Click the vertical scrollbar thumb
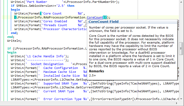Image resolution: width=184 pixels, height=106 pixels. [x=181, y=48]
